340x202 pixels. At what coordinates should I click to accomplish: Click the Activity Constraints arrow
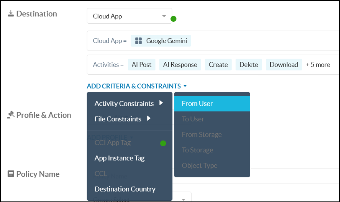point(161,103)
